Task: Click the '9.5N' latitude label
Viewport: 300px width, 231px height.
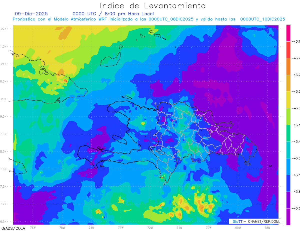Action: 4,116
